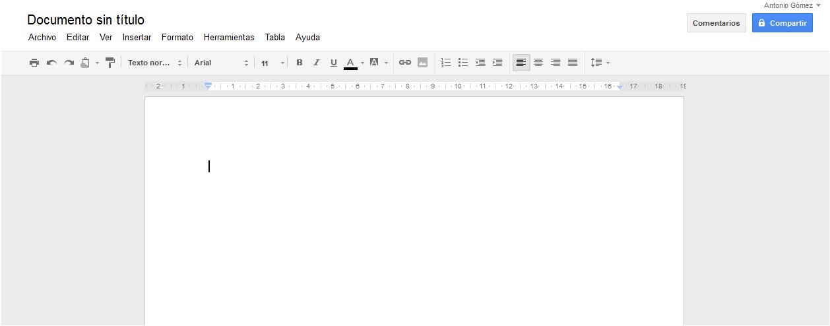Pick a text color with the A swatch
Screen dimensions: 830x326
click(x=350, y=63)
